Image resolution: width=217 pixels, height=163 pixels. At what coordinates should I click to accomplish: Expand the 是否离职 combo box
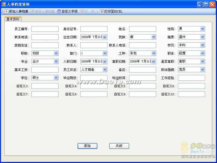coord(192,61)
